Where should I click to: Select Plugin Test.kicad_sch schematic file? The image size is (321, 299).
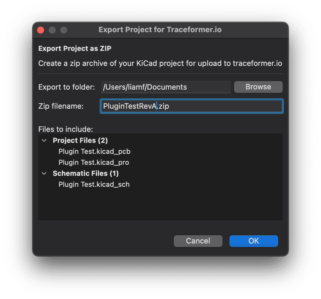(x=94, y=184)
